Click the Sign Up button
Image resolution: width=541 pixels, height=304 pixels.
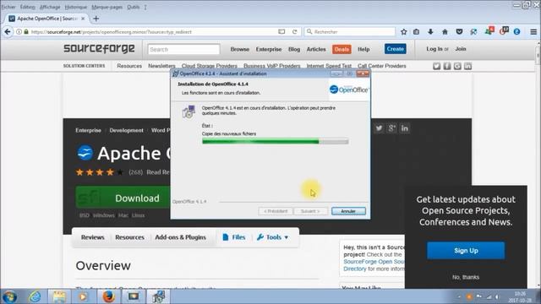tap(466, 250)
